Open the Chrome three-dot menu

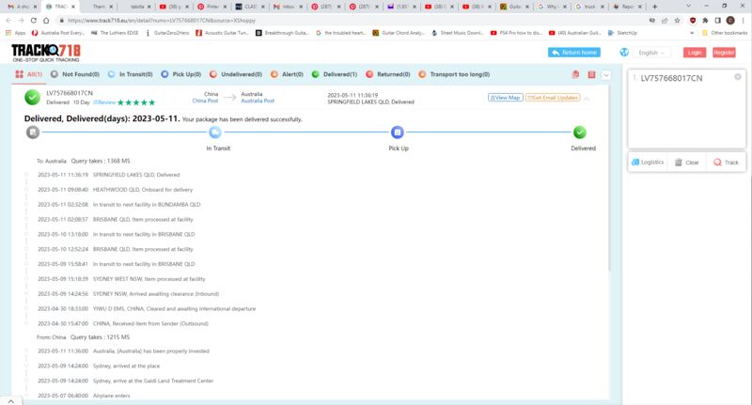click(x=744, y=21)
